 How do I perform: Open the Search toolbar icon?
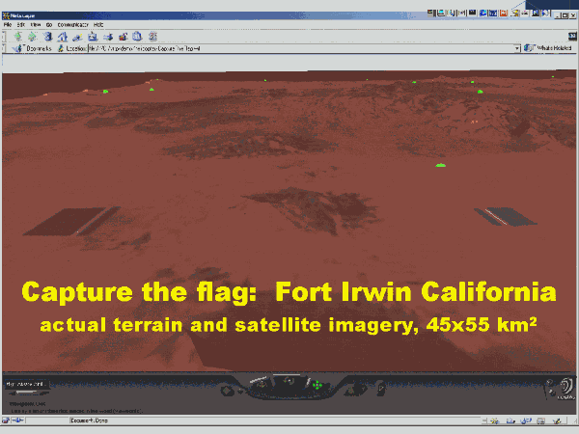[76, 35]
